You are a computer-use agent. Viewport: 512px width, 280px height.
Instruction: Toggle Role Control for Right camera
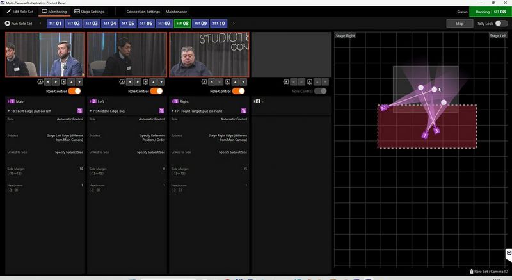click(x=238, y=91)
